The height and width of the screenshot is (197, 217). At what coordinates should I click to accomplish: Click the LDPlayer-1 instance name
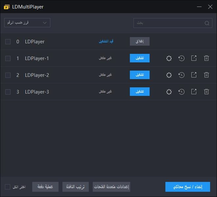37,58
